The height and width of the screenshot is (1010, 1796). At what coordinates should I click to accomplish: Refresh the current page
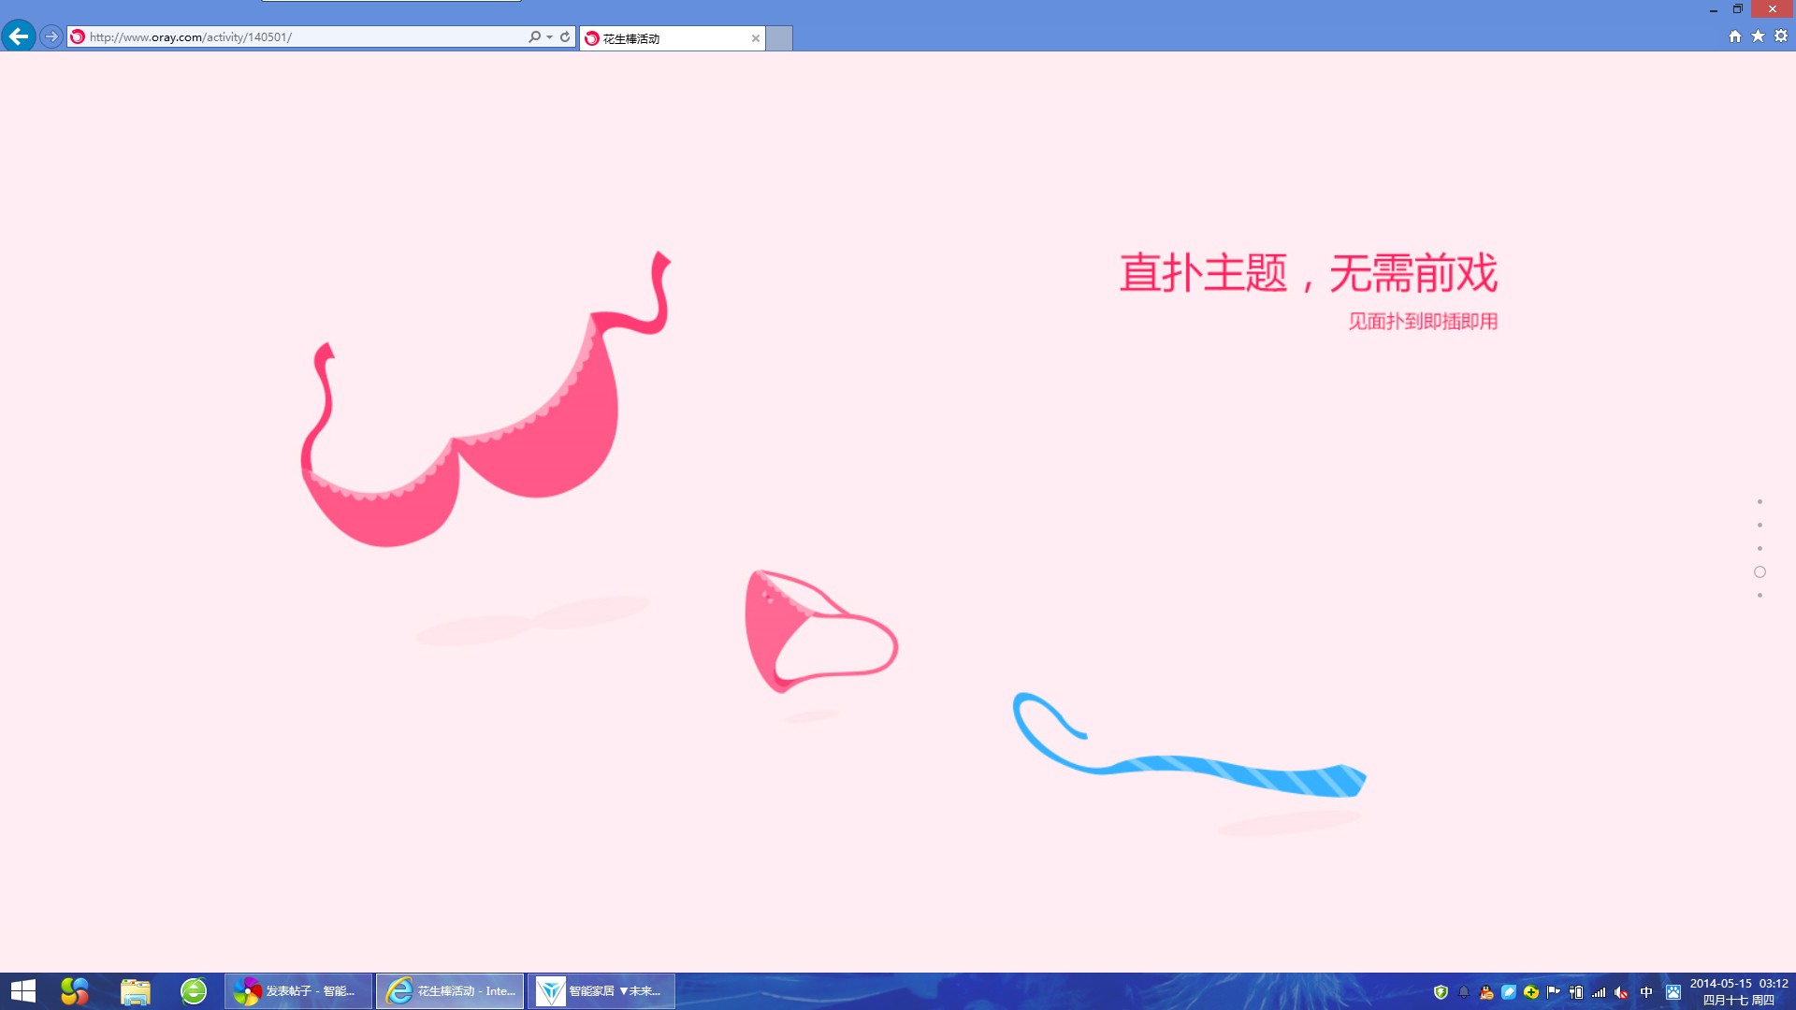click(x=564, y=37)
